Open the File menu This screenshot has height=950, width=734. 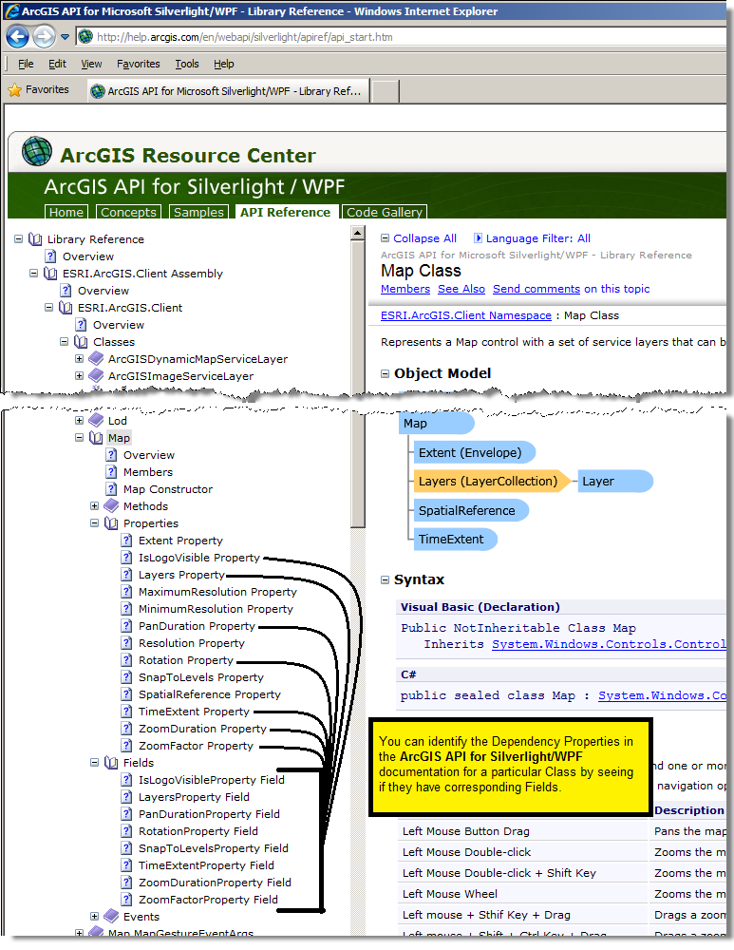(x=26, y=64)
